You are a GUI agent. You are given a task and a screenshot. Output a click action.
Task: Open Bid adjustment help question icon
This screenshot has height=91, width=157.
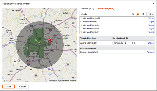pos(127,38)
